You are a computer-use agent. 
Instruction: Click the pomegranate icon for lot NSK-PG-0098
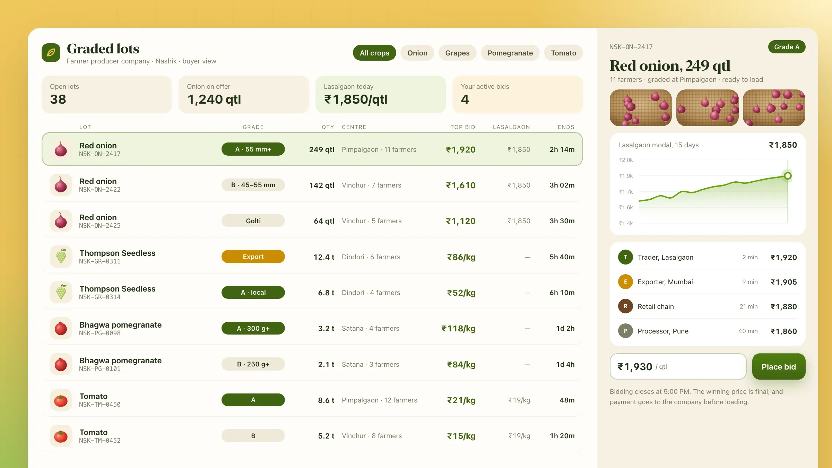[61, 328]
